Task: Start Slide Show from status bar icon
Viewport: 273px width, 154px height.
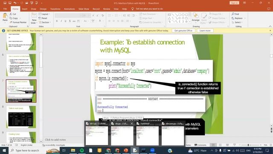Action: tap(235, 145)
